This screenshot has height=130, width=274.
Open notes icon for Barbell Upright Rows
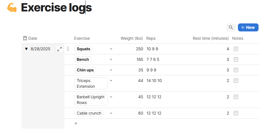236,97
